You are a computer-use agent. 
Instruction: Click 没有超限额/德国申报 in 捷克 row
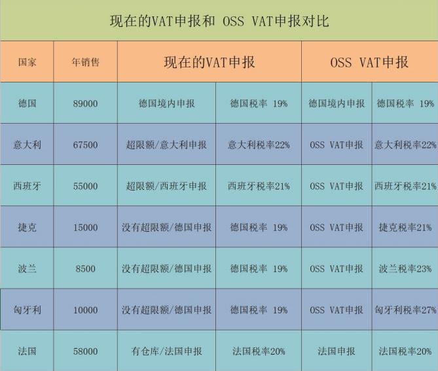167,227
